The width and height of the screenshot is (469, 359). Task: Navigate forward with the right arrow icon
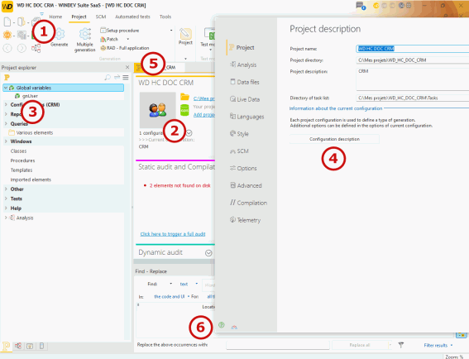(22, 48)
